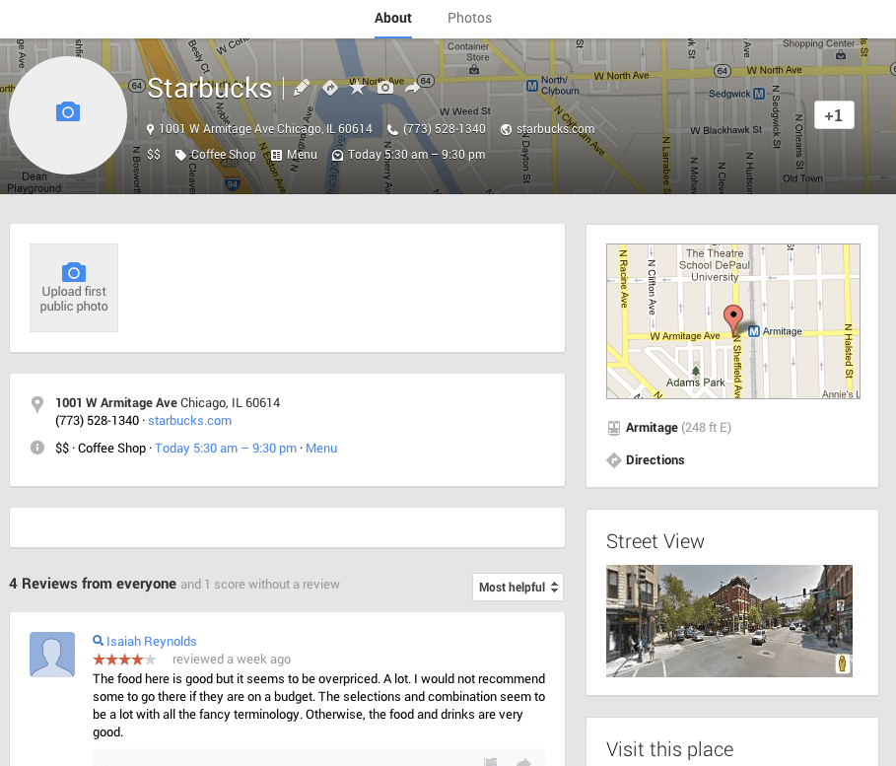
Task: Click the pegman icon on Street View
Action: [842, 663]
